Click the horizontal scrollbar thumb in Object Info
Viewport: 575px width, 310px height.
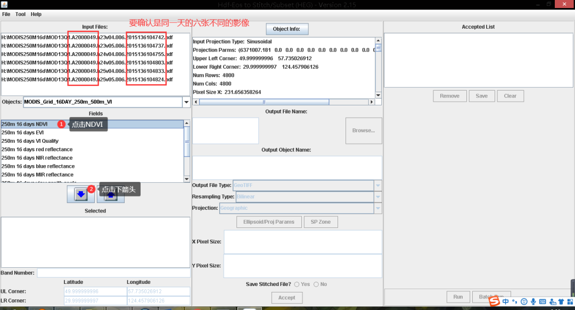tap(264, 102)
